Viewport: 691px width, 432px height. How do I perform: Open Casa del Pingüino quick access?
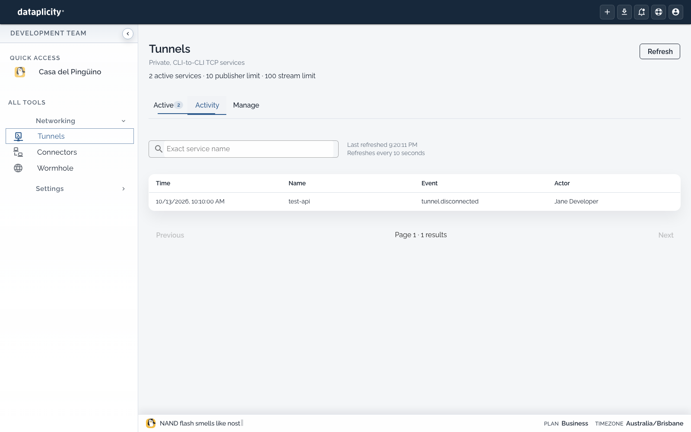click(70, 72)
